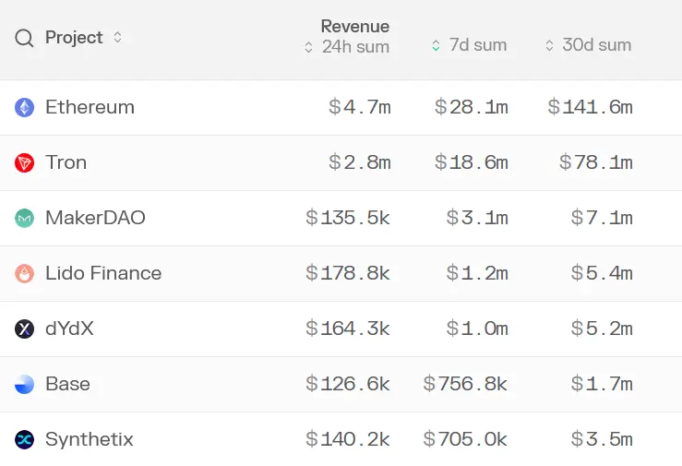Select the Lido Finance project name
682x466 pixels.
(103, 273)
